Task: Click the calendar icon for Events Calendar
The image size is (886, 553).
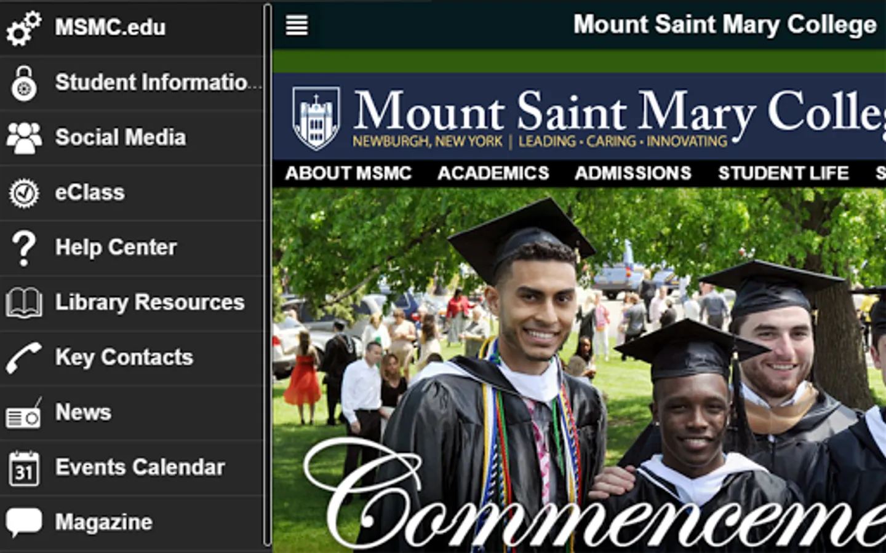Action: click(x=24, y=468)
